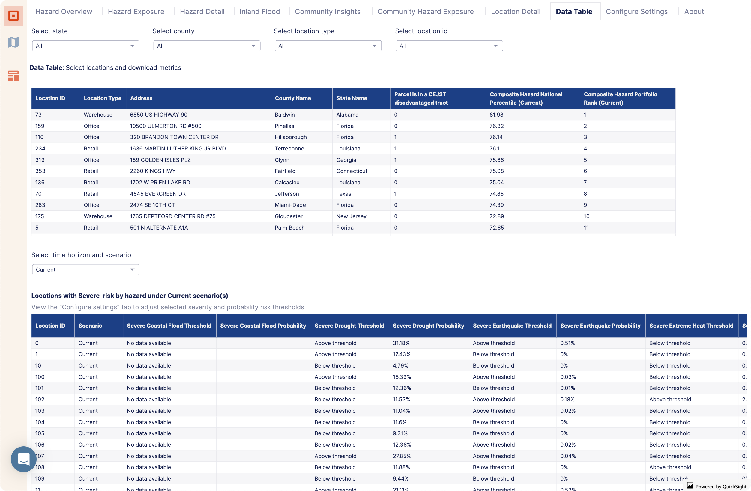Image resolution: width=751 pixels, height=491 pixels.
Task: Click the 1636 MARTIN LUTHER KING JR BLVD cell
Action: tap(199, 149)
